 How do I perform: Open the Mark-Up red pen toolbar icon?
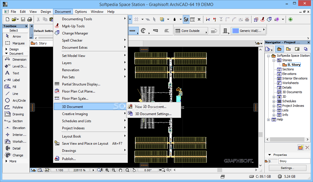[263, 19]
